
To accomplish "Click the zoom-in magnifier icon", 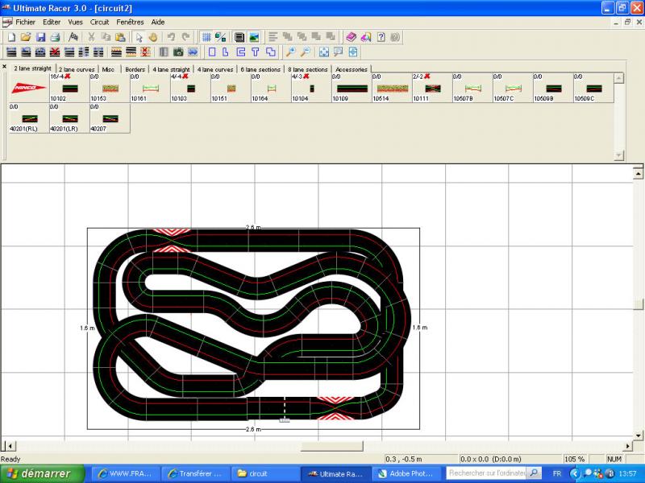I will point(290,52).
